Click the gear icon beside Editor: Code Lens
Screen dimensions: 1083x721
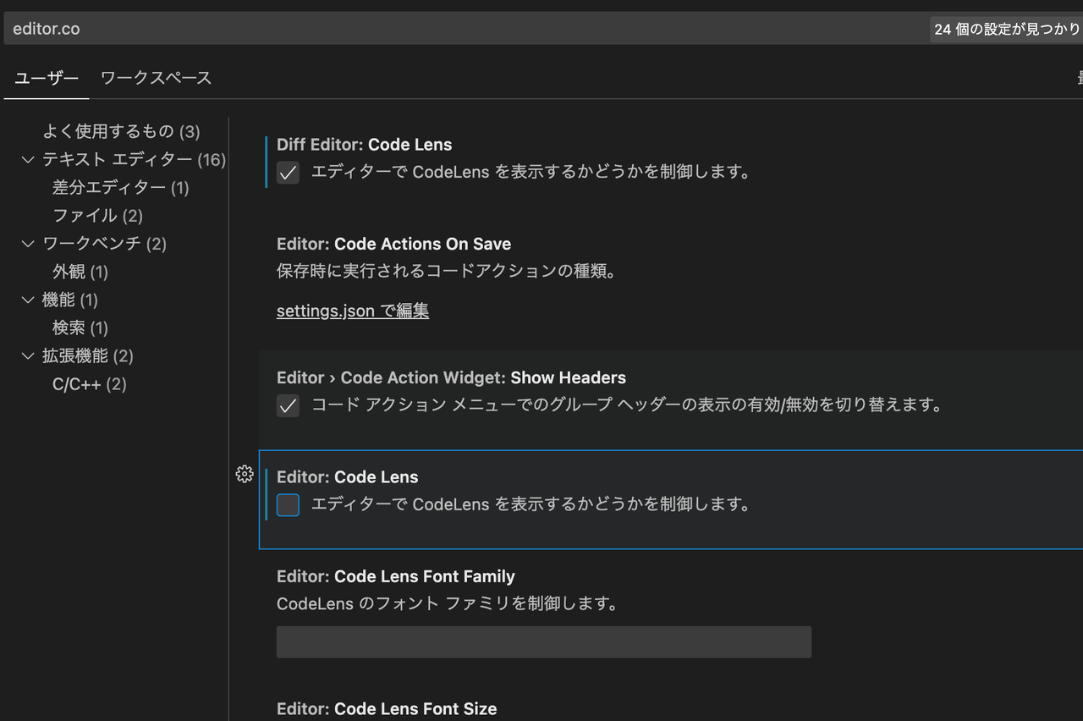pyautogui.click(x=245, y=475)
